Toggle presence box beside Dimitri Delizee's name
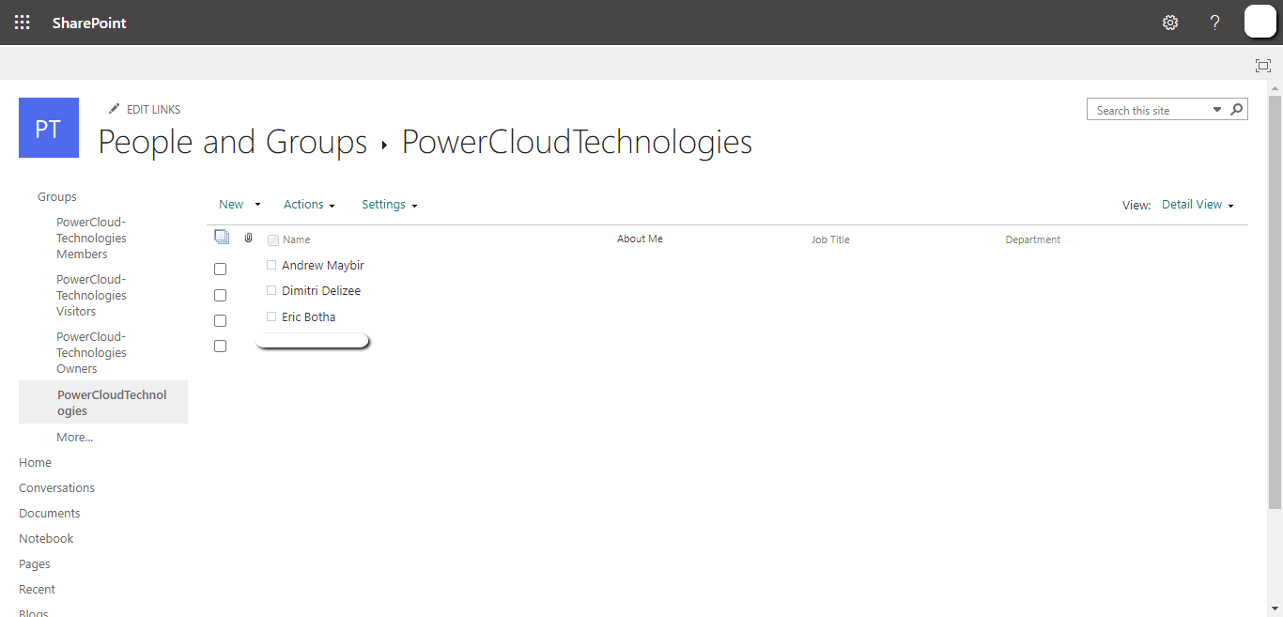 point(271,290)
